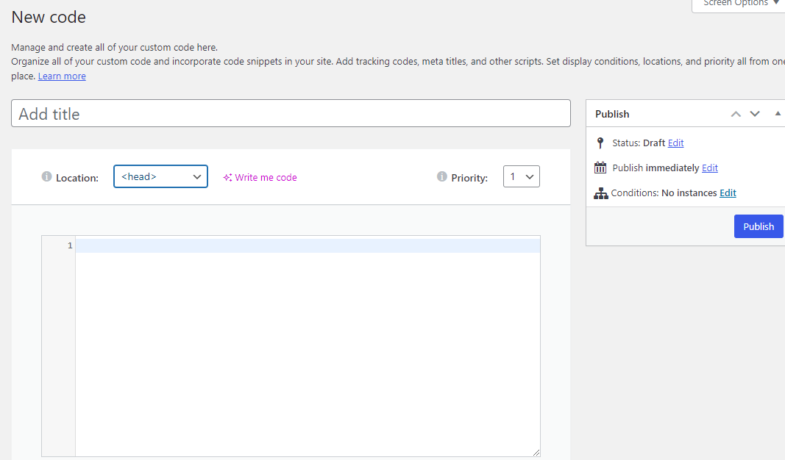Click the key icon next to Status
Image resolution: width=785 pixels, height=460 pixels.
[x=600, y=143]
